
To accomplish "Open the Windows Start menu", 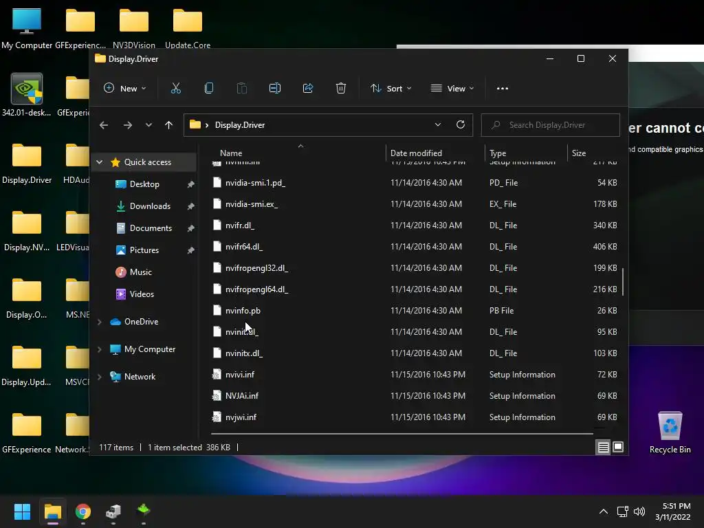I will pyautogui.click(x=22, y=511).
